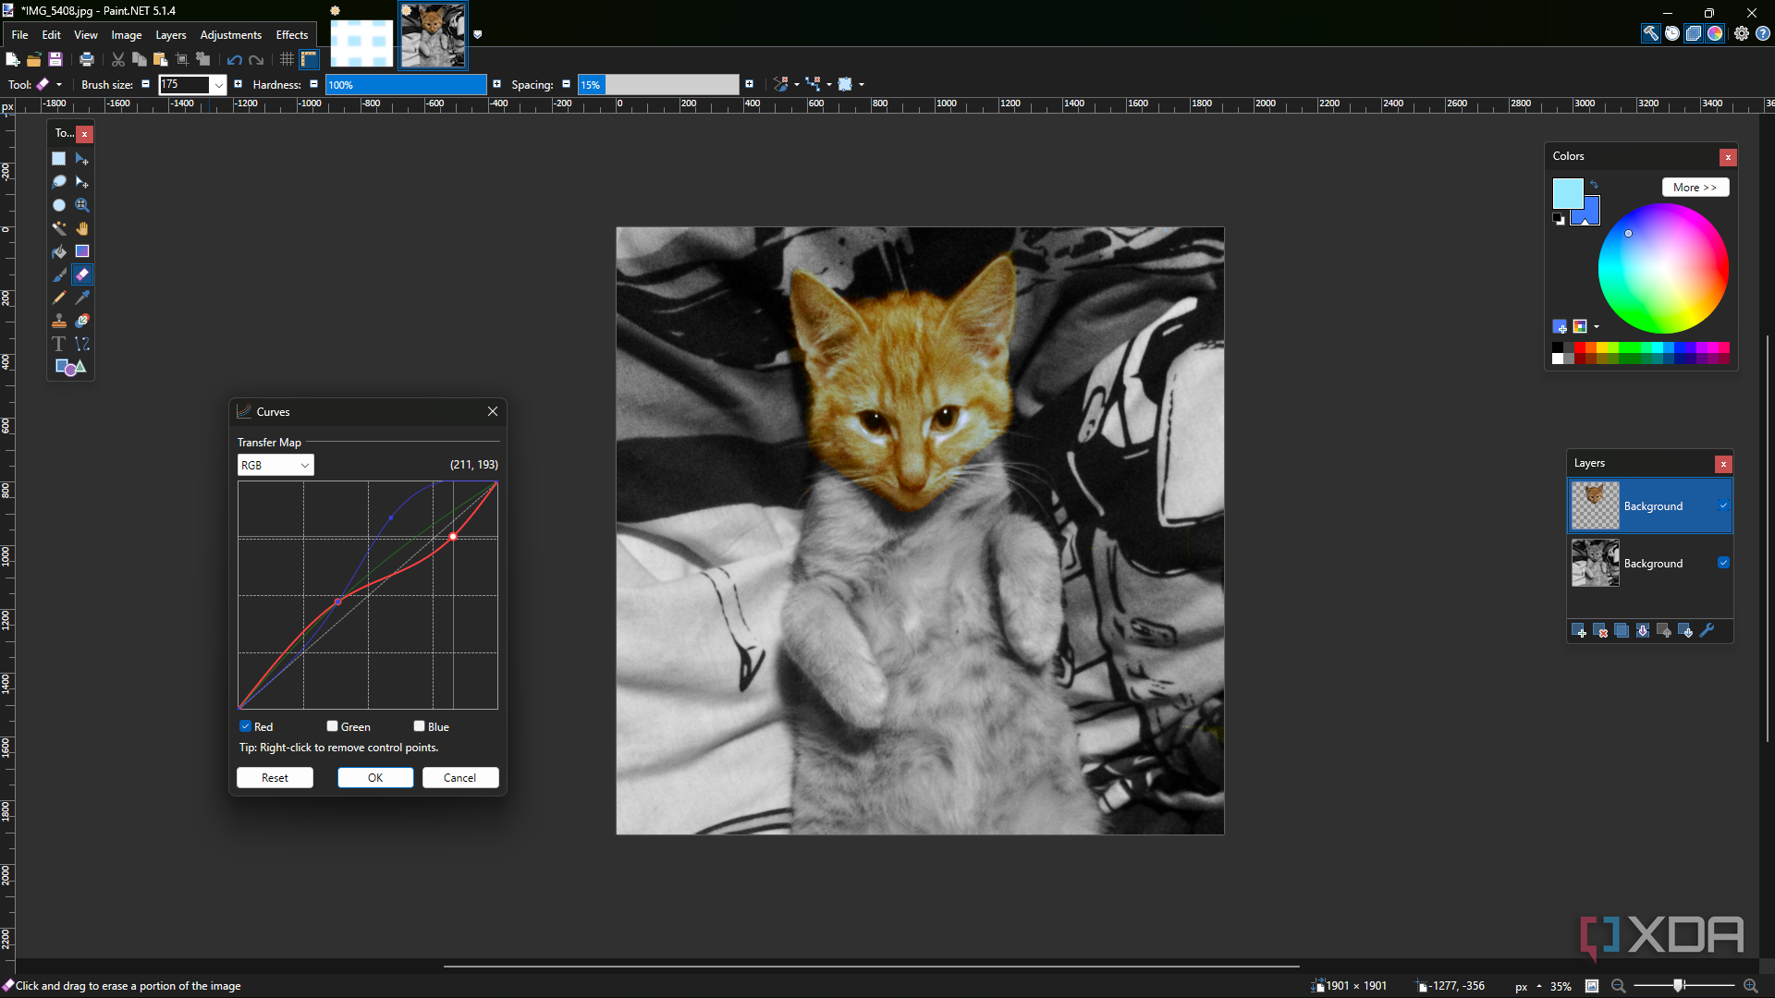Choose the Move Selection tool
The image size is (1775, 998).
82,182
